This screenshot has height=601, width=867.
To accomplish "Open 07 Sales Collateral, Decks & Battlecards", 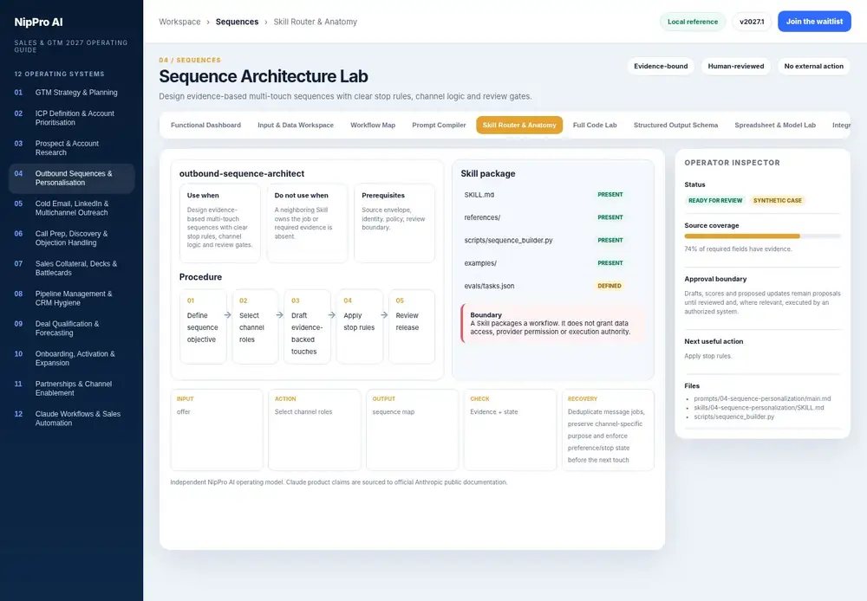I will [71, 268].
